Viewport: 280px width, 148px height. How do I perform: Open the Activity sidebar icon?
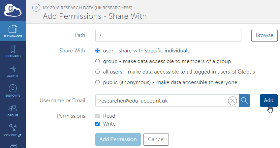13,71
